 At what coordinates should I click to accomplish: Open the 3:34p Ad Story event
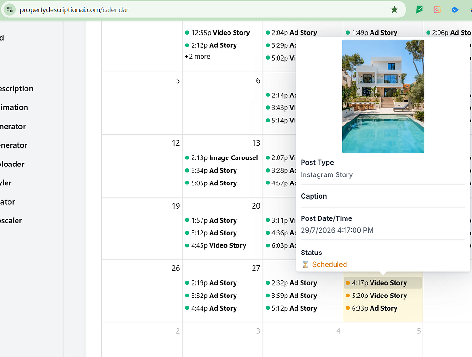pos(222,170)
